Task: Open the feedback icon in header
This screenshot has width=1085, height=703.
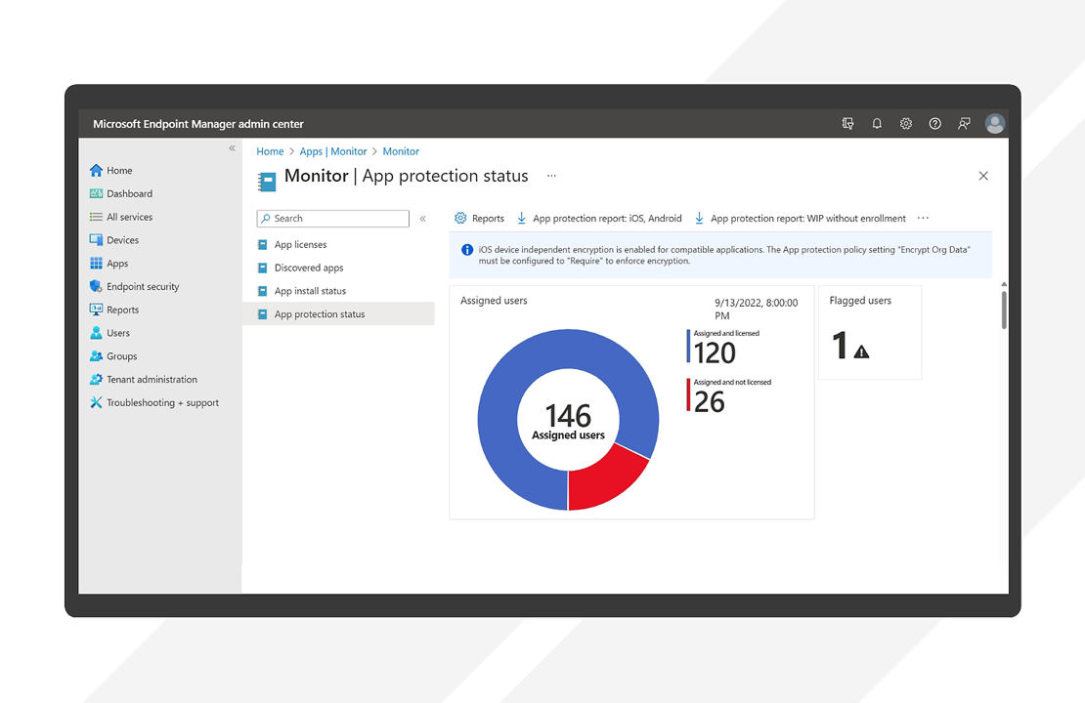Action: coord(964,124)
